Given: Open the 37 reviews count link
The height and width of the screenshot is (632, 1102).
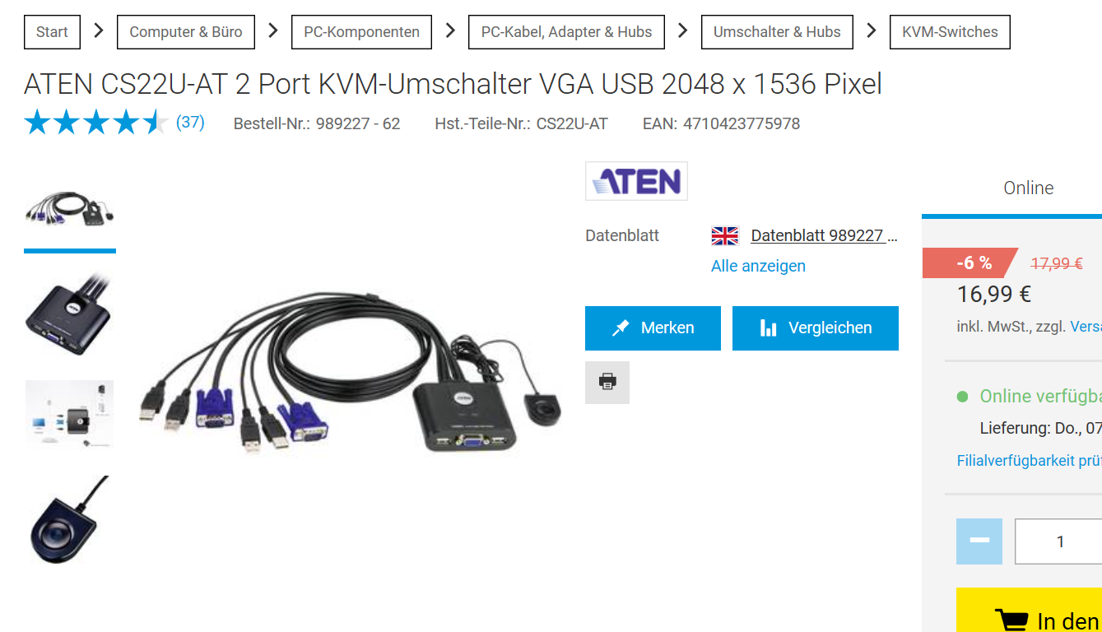Looking at the screenshot, I should [x=190, y=123].
